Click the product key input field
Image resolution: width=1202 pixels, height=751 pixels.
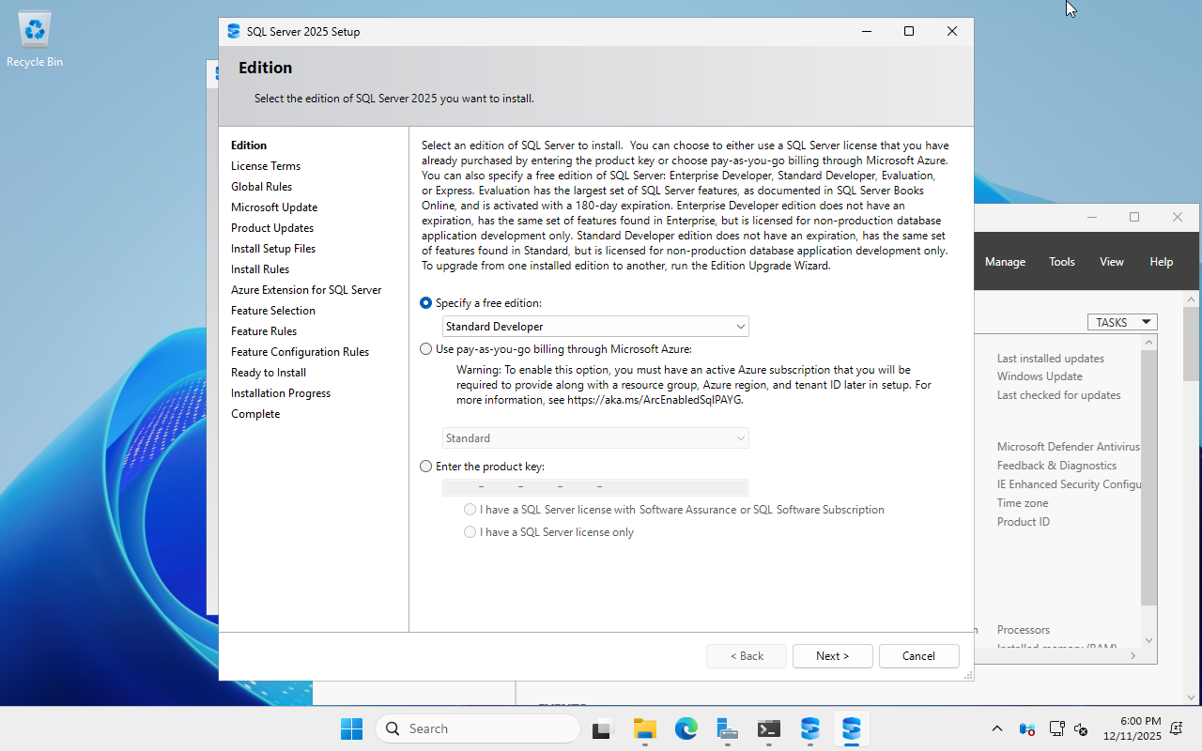click(x=594, y=487)
